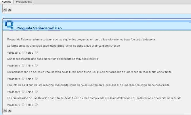Click the edit pencil icon below the last question

(x=5, y=111)
